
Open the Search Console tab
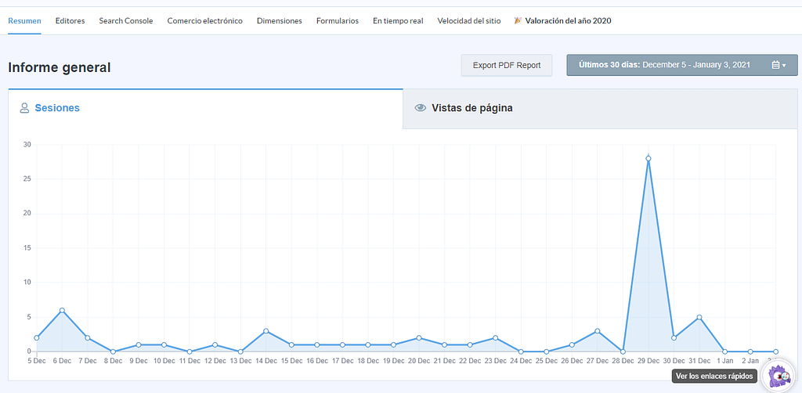coord(126,21)
